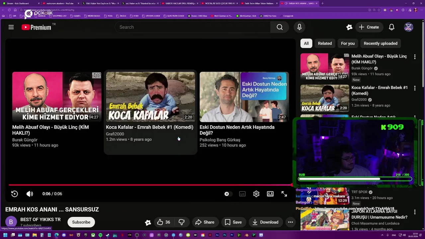Open Discord from the taskbar
Screen dimensions: 425x239
coord(64,235)
